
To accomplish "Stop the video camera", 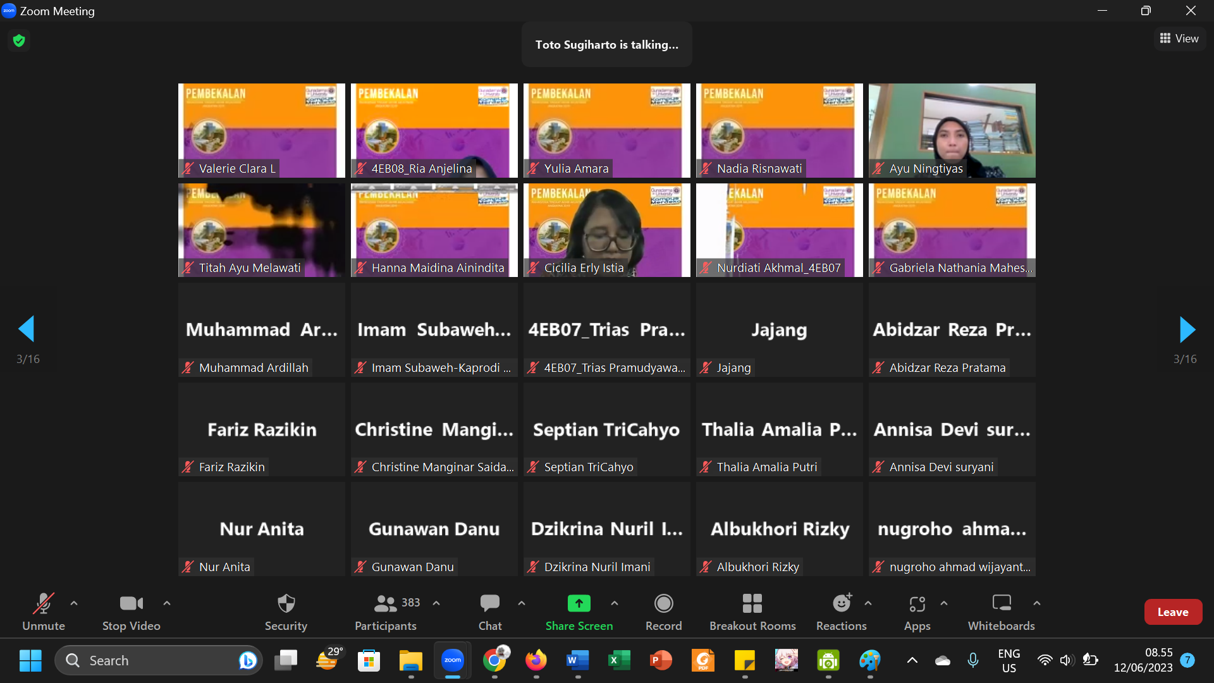I will click(x=132, y=612).
